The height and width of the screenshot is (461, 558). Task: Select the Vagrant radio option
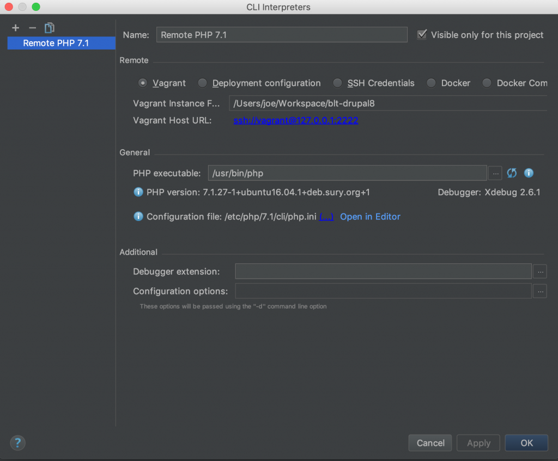tap(143, 83)
